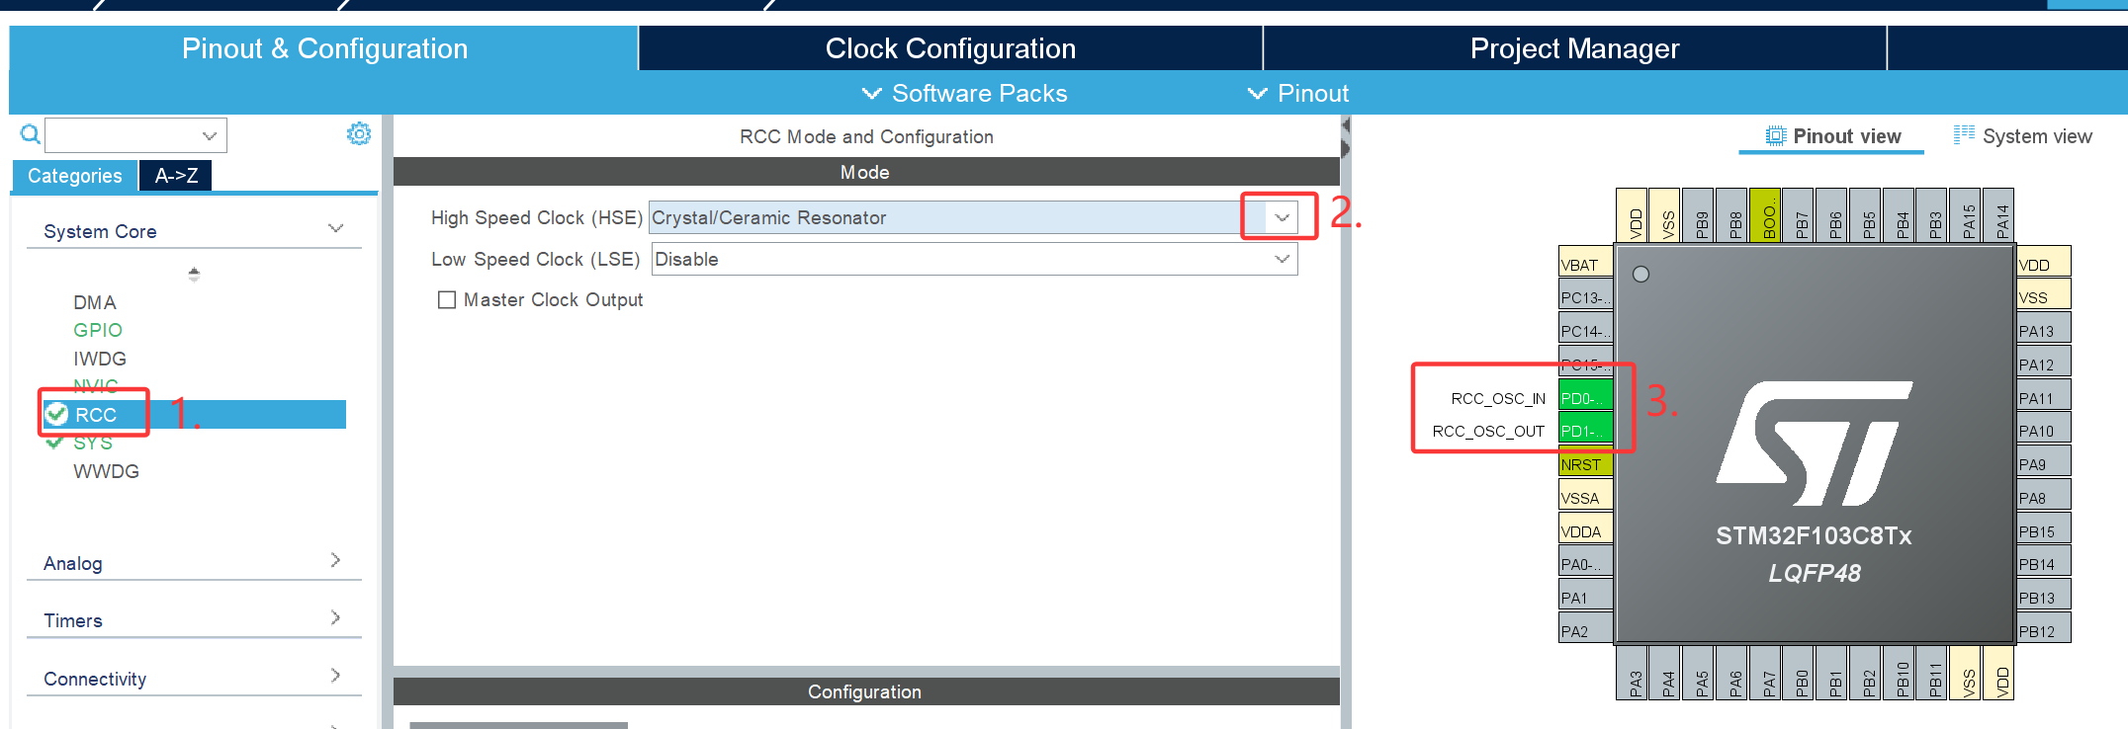This screenshot has width=2128, height=729.
Task: Switch to the Clock Configuration tab
Action: [x=950, y=48]
